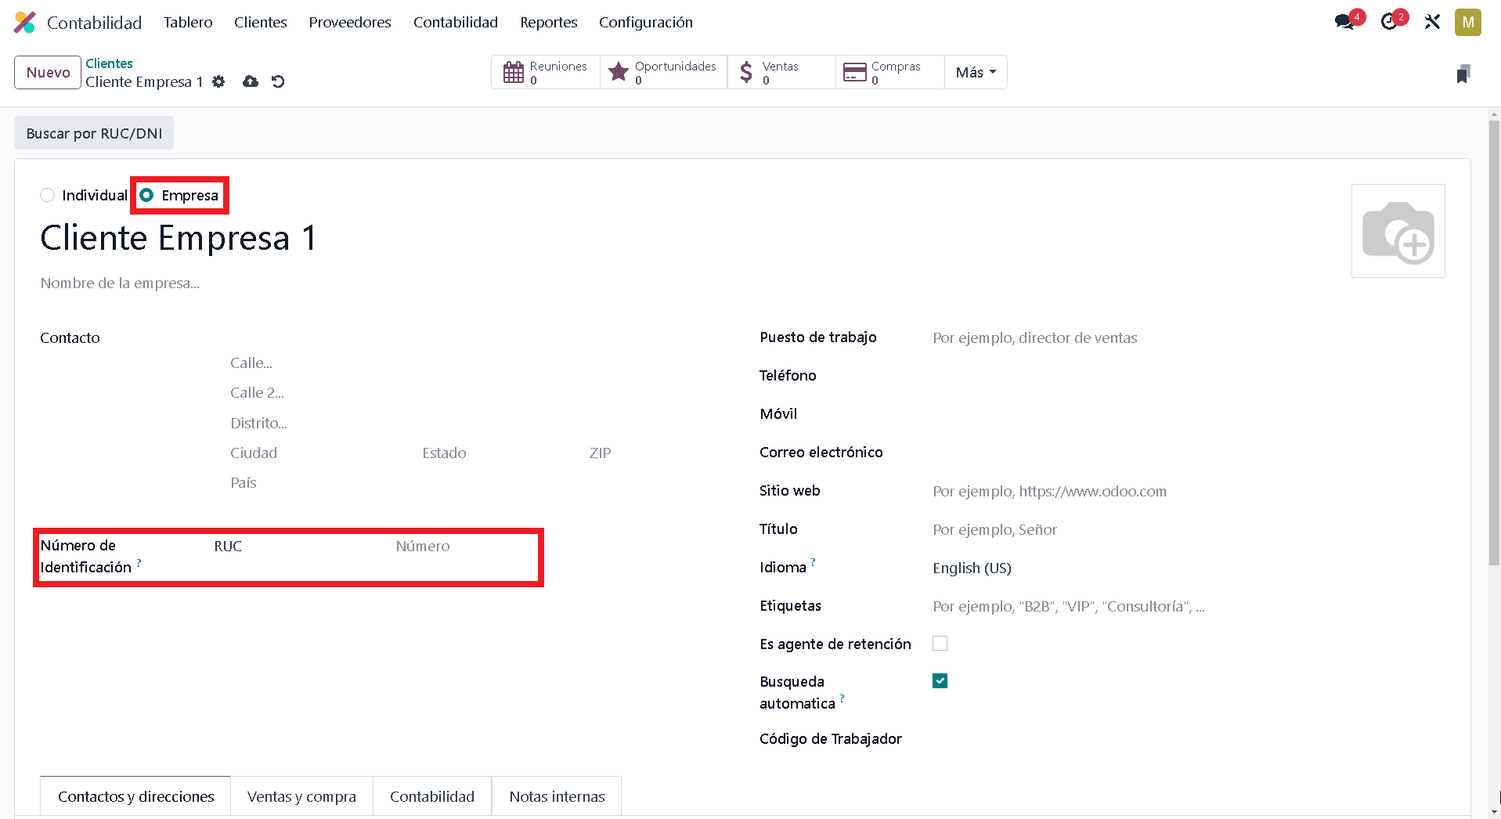1501x819 pixels.
Task: Open the RUC identification type dropdown
Action: point(298,547)
